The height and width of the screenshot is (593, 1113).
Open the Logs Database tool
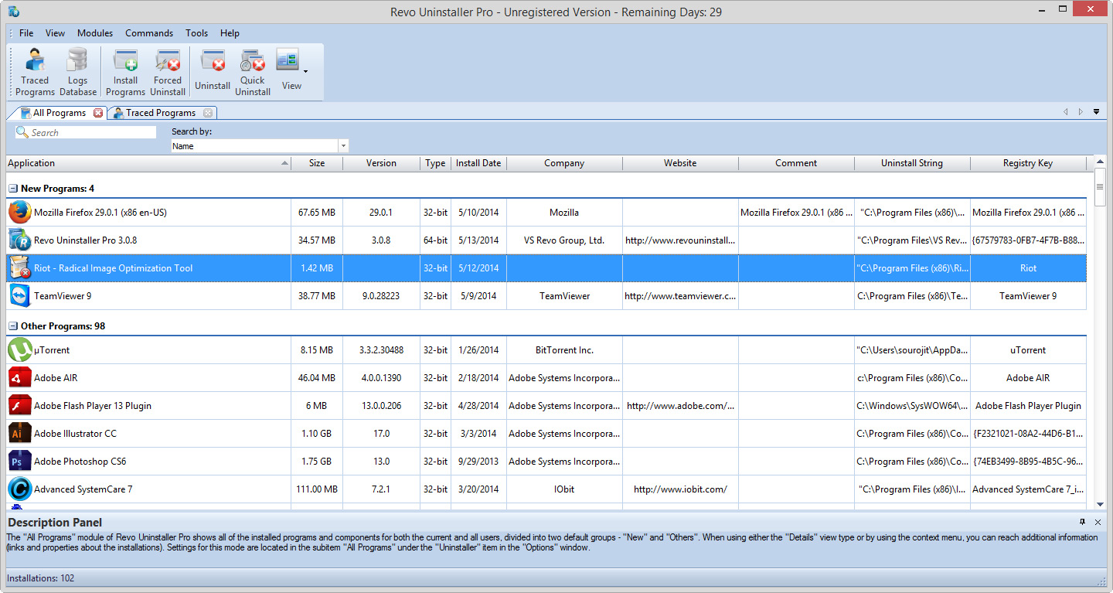(78, 72)
